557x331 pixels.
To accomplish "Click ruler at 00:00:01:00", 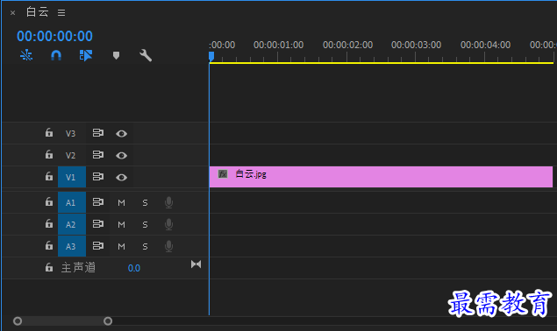I will 279,45.
